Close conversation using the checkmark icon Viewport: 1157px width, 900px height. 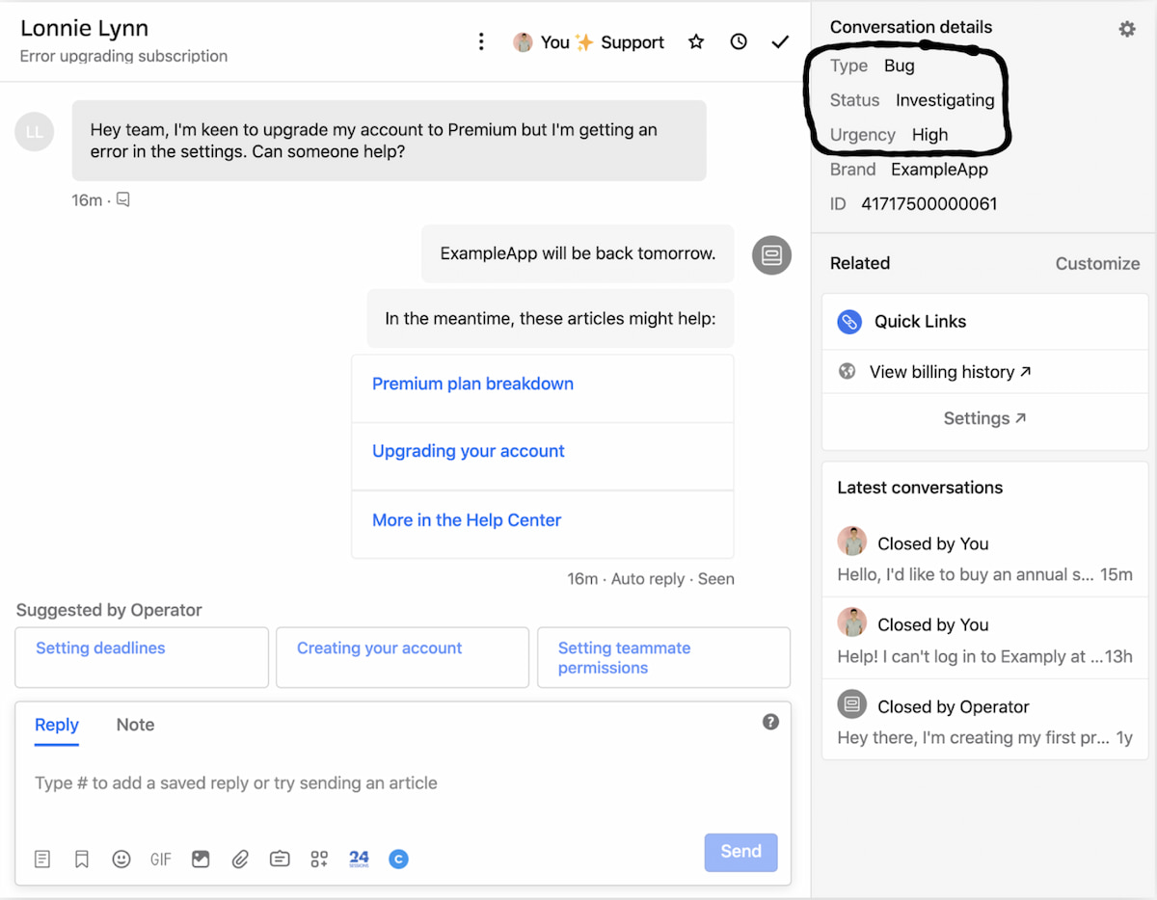point(780,41)
